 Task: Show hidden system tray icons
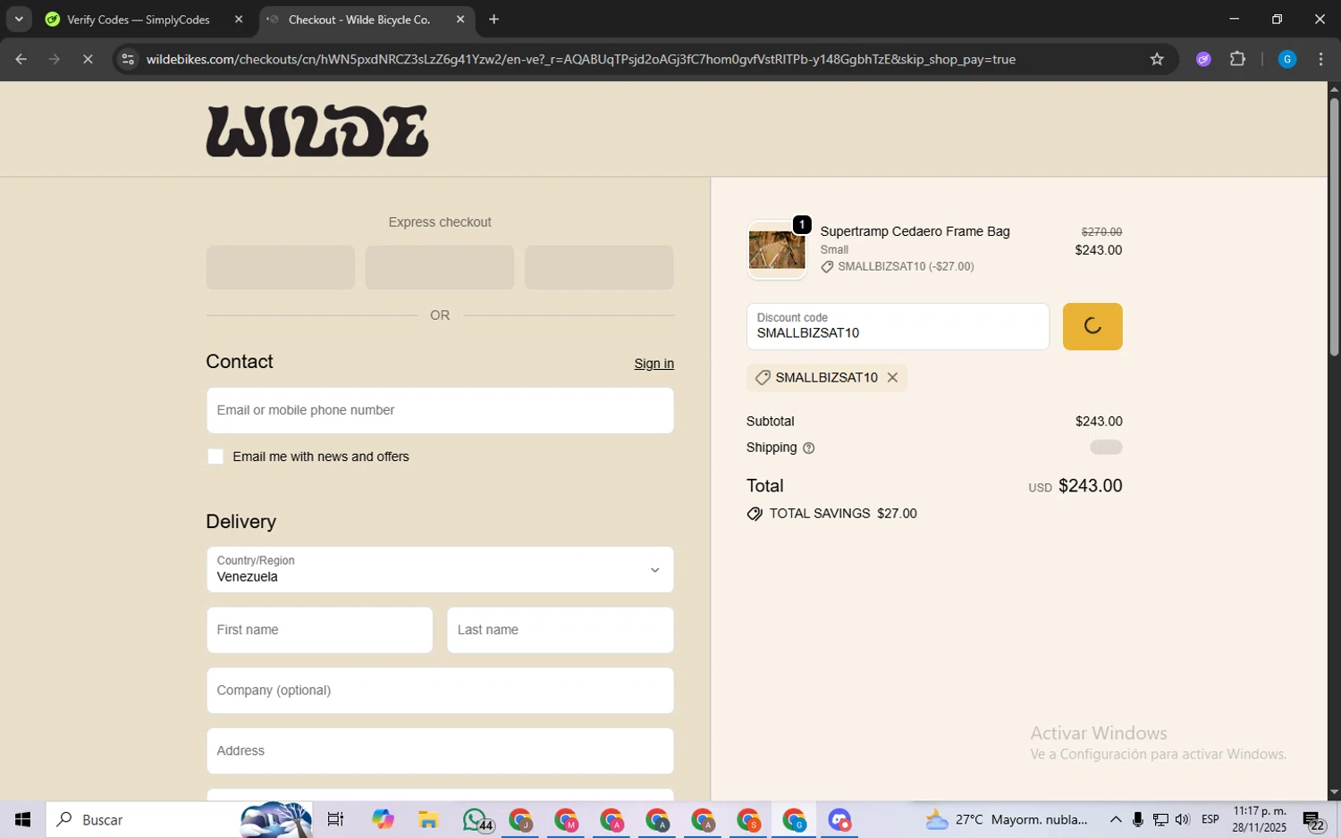(x=1116, y=819)
